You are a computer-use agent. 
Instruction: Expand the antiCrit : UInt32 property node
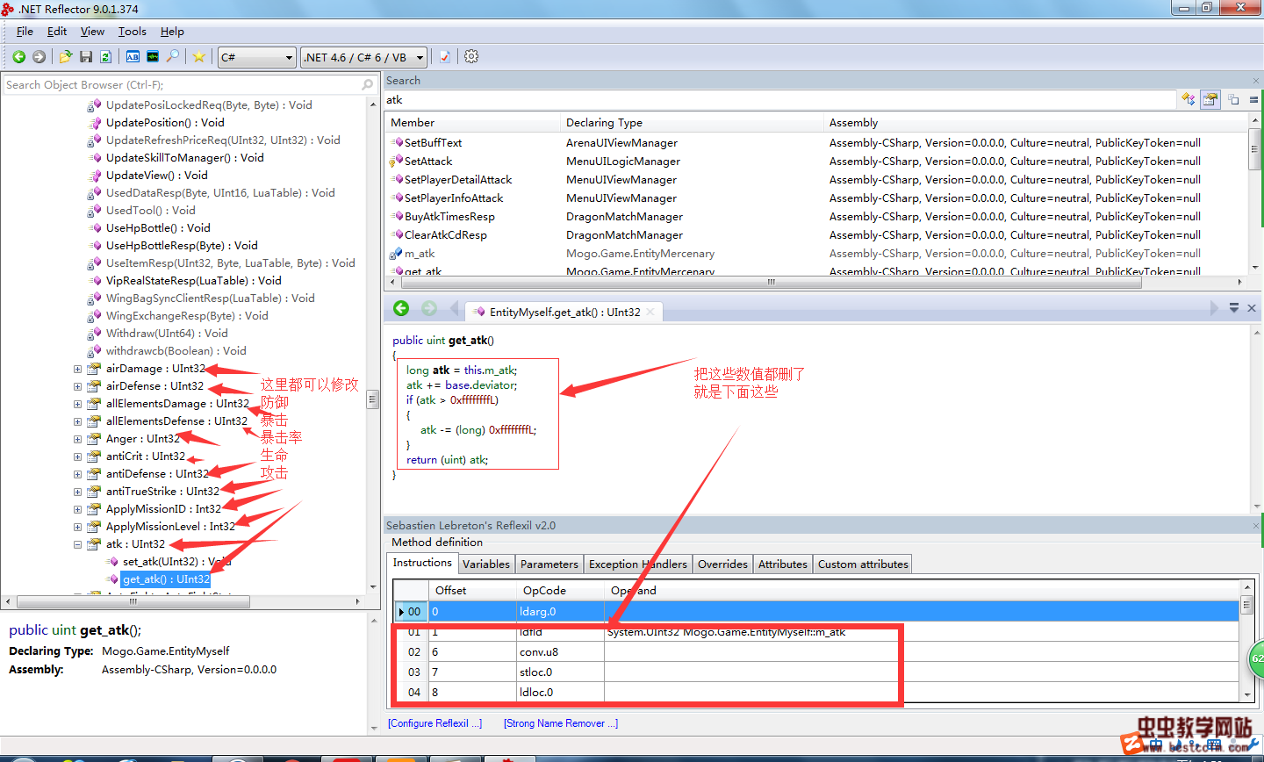[77, 456]
